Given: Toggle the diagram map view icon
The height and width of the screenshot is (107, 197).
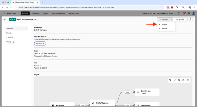Looking at the screenshot, I should (188, 80).
